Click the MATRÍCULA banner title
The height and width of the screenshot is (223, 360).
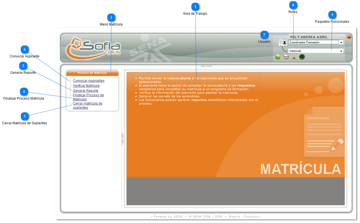tap(301, 169)
